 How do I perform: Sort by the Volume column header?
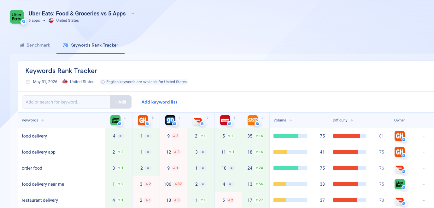[280, 120]
